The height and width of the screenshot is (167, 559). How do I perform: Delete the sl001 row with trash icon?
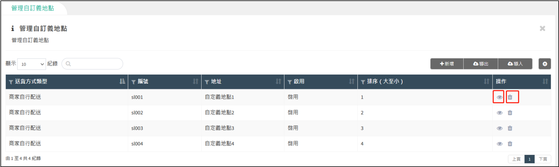pos(510,97)
